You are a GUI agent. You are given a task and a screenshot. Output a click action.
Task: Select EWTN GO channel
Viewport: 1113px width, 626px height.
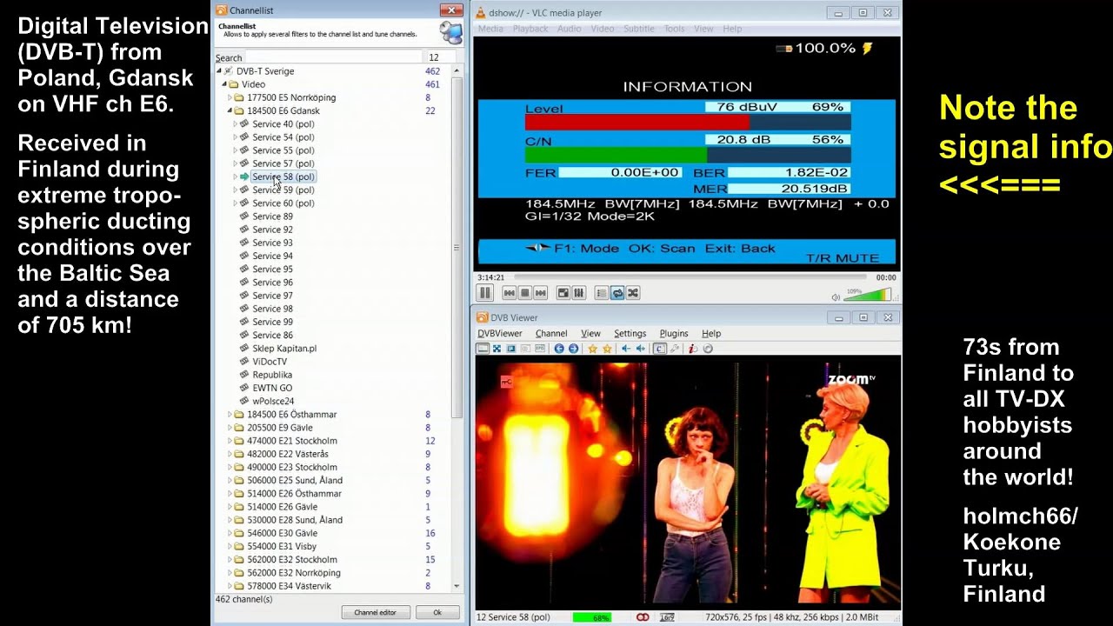point(272,388)
